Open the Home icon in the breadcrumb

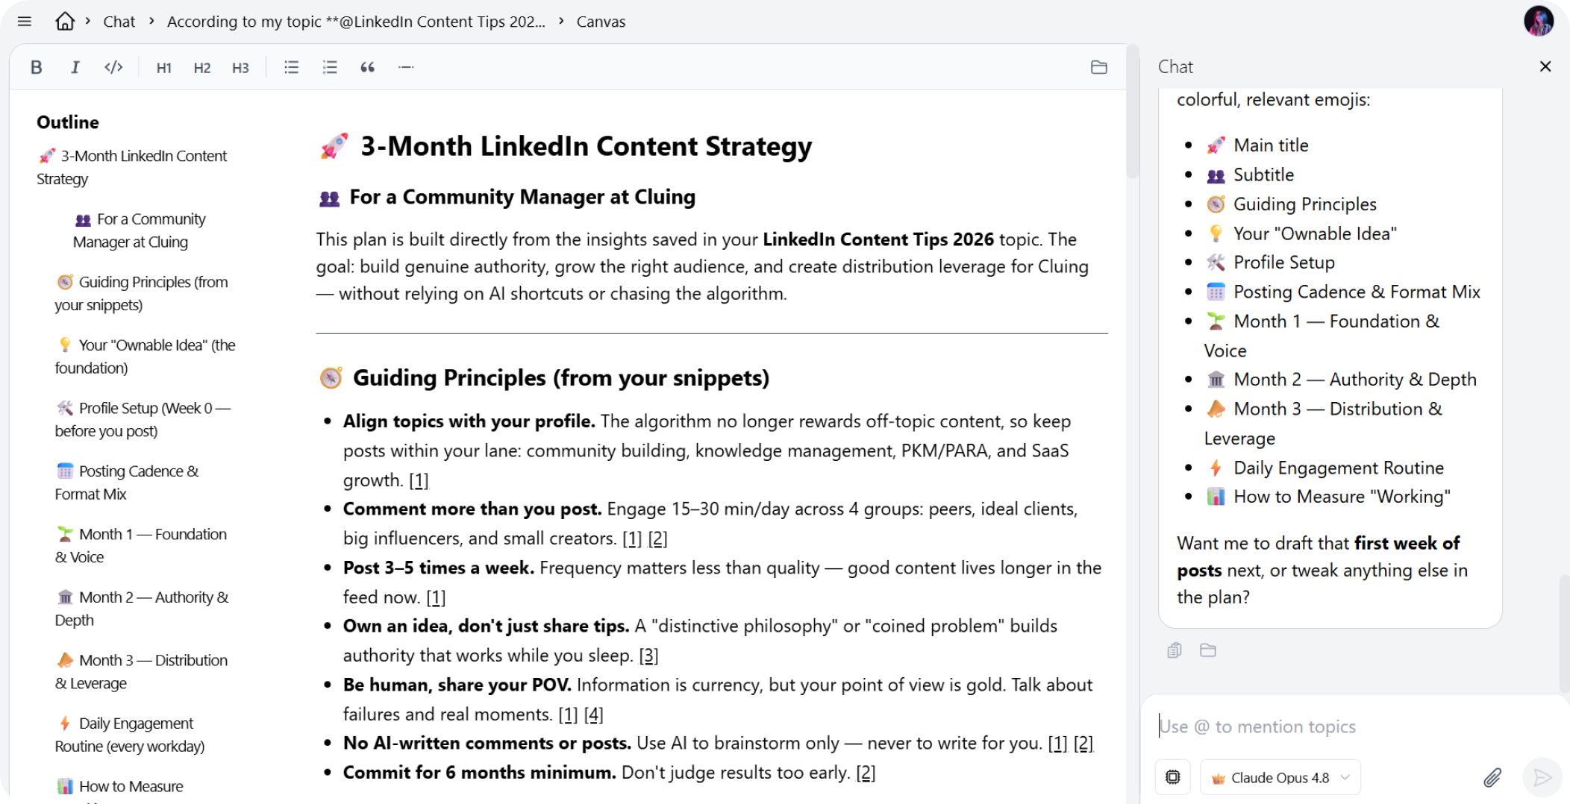(x=65, y=21)
